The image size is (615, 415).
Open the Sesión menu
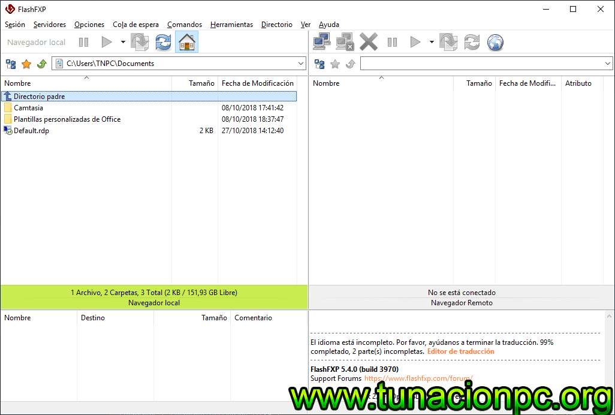15,25
